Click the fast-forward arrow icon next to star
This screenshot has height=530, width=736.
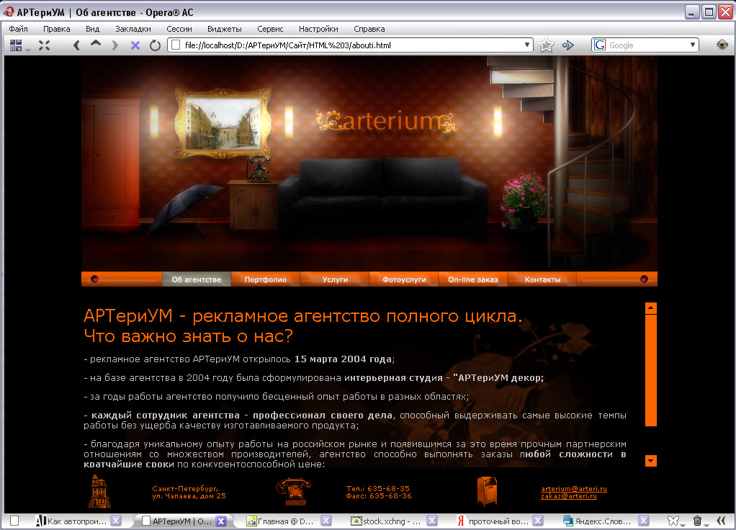[x=568, y=45]
